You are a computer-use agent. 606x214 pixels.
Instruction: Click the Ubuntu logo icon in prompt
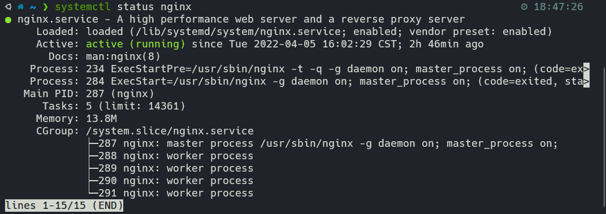[8, 7]
